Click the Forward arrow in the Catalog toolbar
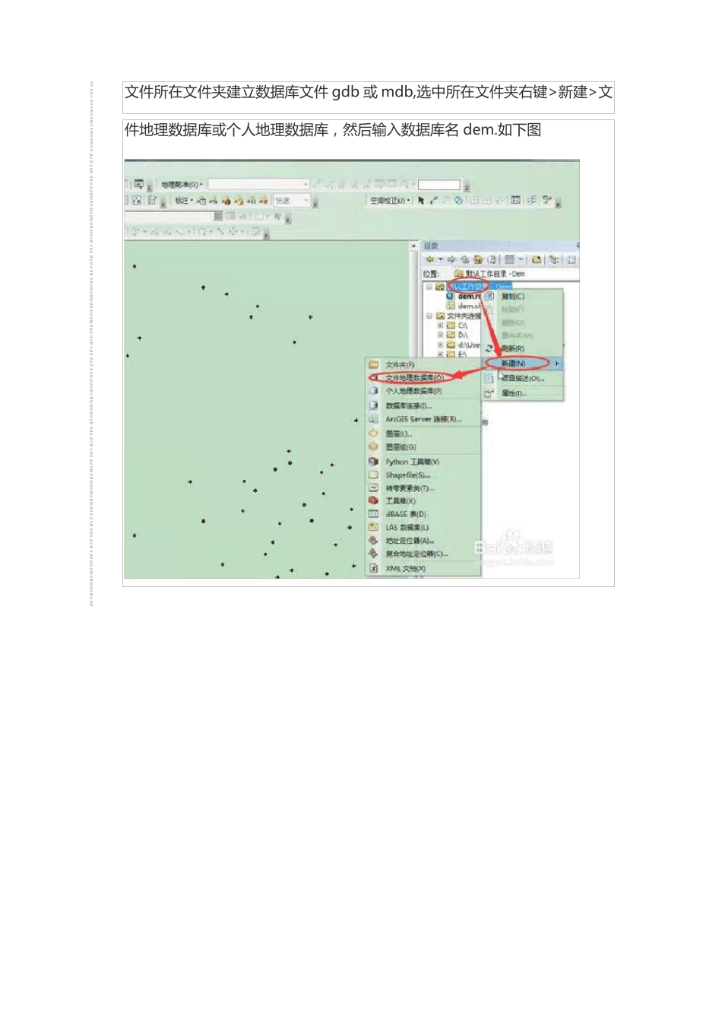Screen dimensions: 722x1022 click(451, 259)
